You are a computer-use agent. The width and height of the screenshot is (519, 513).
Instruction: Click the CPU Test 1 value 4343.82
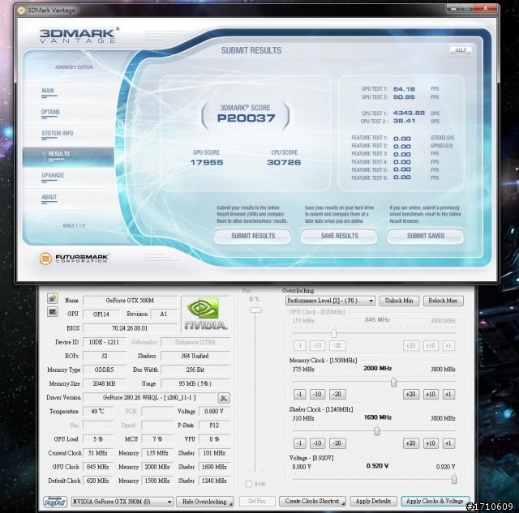tap(409, 113)
